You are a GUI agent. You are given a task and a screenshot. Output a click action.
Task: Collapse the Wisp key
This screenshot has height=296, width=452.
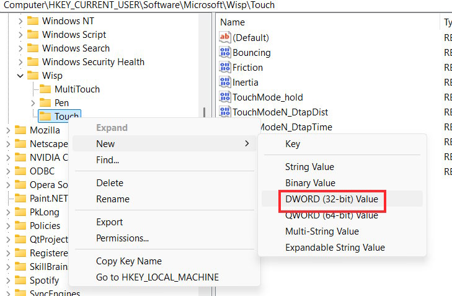(x=20, y=76)
